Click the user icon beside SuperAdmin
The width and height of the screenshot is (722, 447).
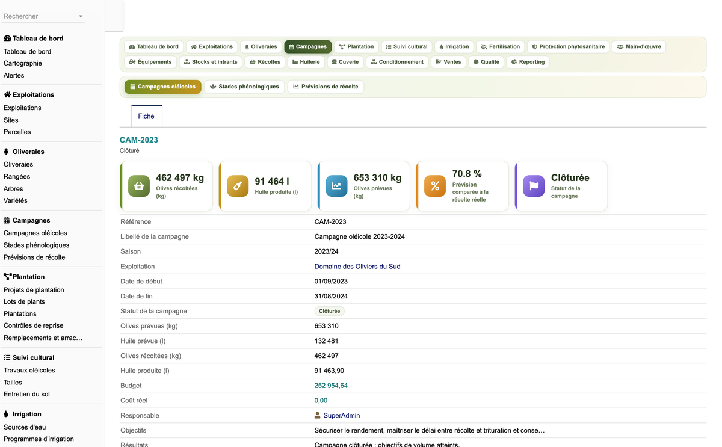point(318,415)
